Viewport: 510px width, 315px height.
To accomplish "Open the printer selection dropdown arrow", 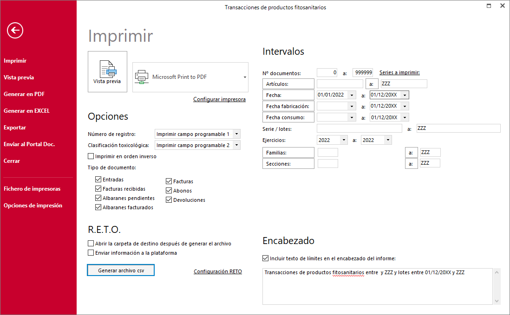I will (245, 77).
